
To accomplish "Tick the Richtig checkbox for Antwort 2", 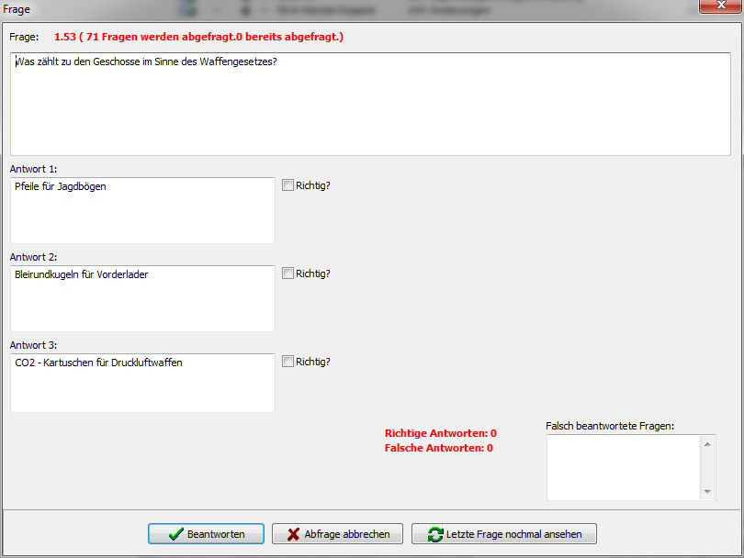I will 287,273.
